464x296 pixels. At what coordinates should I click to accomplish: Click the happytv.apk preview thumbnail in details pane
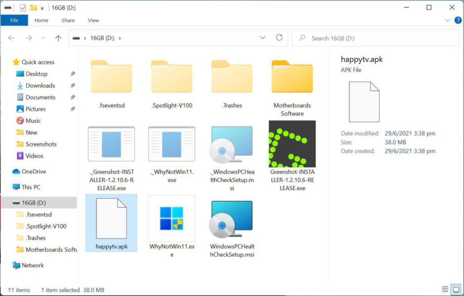(364, 102)
